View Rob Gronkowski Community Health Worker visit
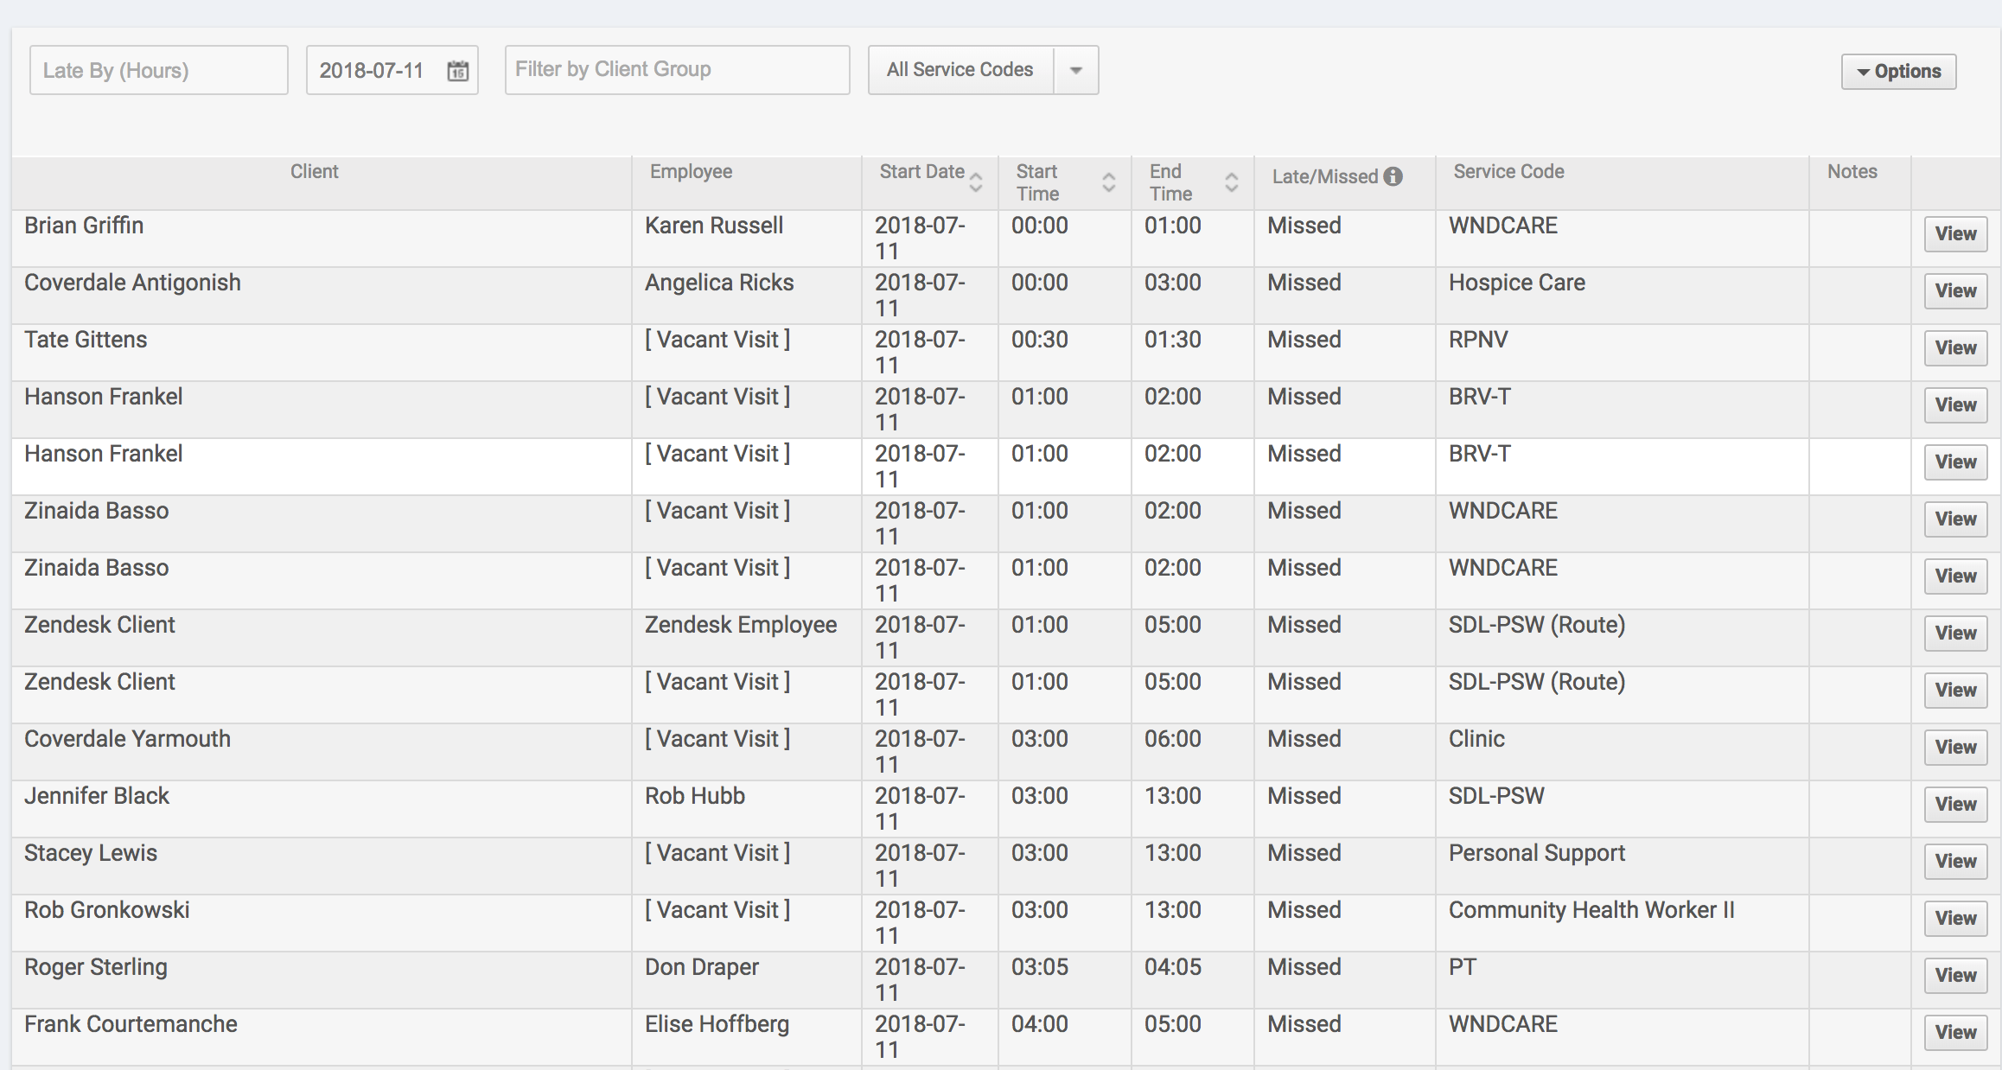This screenshot has height=1070, width=2002. 1954,919
